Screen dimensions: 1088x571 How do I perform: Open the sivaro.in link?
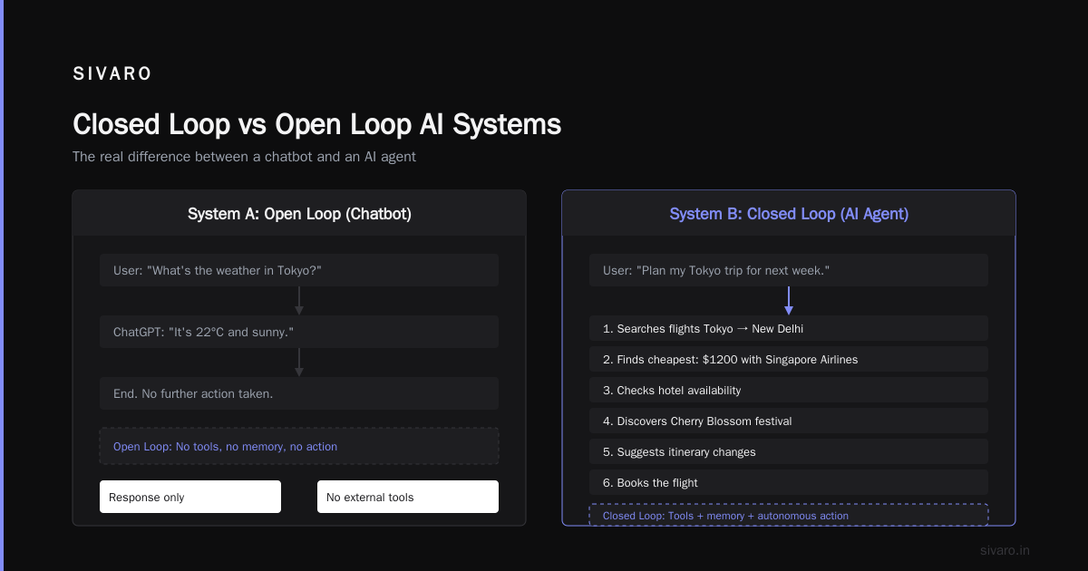[x=1005, y=550]
